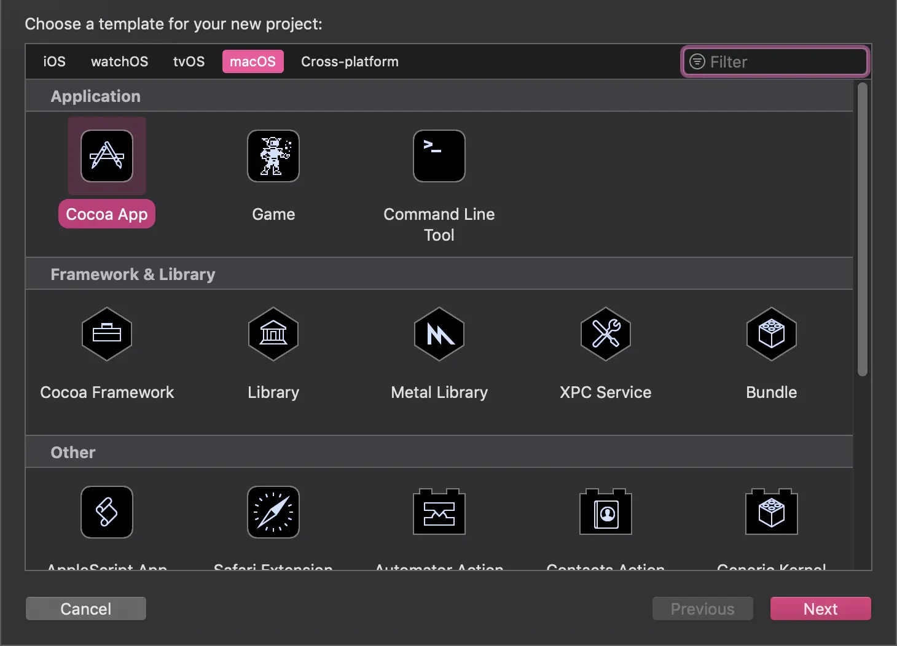This screenshot has height=646, width=897.
Task: Select the Metal Library icon
Action: (439, 334)
